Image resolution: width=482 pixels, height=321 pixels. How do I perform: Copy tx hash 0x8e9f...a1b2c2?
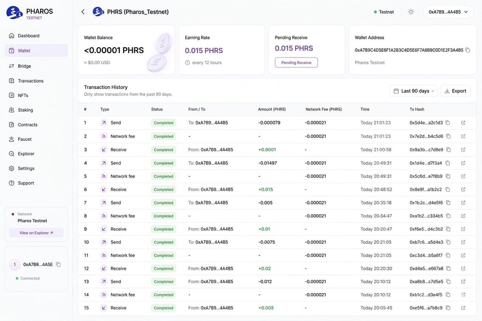pos(447,189)
